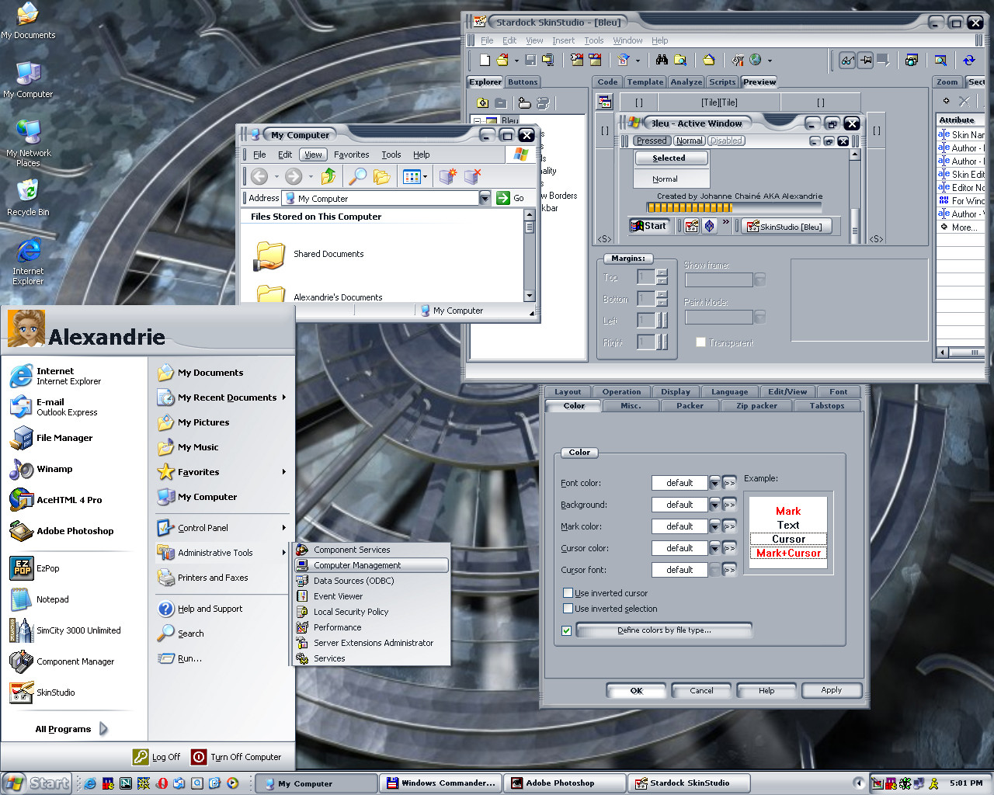994x795 pixels.
Task: Open the Recycle Bin desktop icon
Action: (x=28, y=197)
